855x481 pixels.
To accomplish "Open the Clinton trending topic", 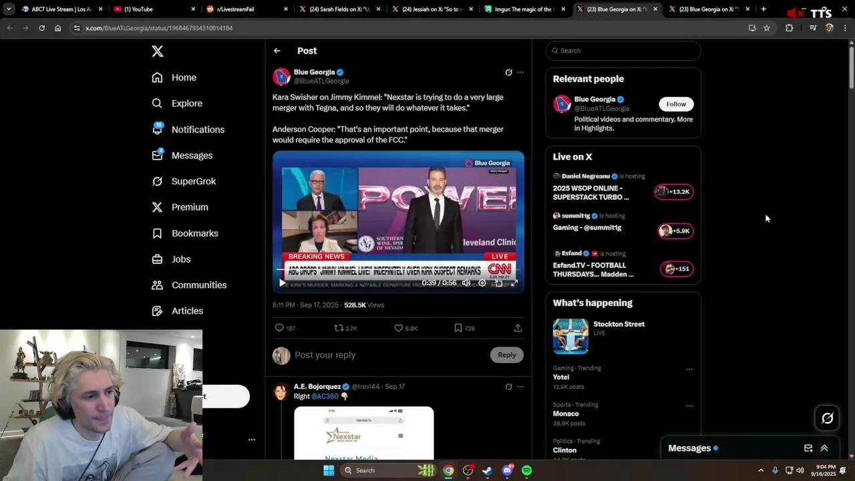I will [565, 450].
